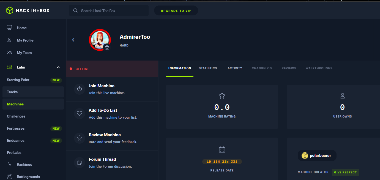Click the AdmirerToo machine avatar
Screen dimensions: 380x180
coord(100,40)
